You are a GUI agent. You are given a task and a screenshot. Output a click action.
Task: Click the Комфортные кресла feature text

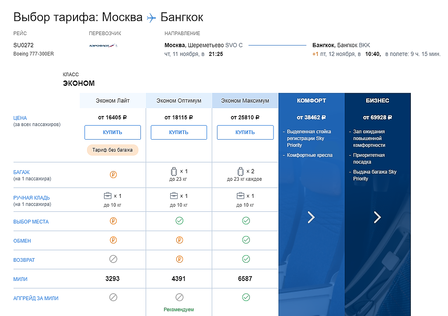[x=310, y=155]
